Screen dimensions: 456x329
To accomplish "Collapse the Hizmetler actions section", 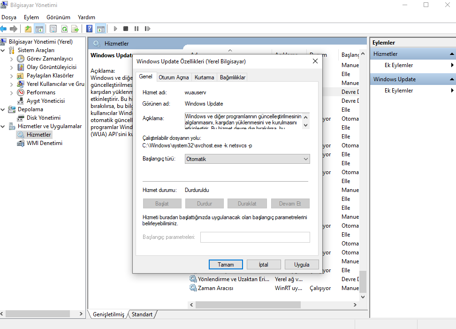I will [452, 54].
